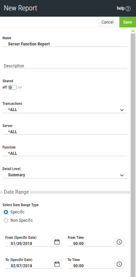
Task: Select the Specific date range radio
Action: 6,212
